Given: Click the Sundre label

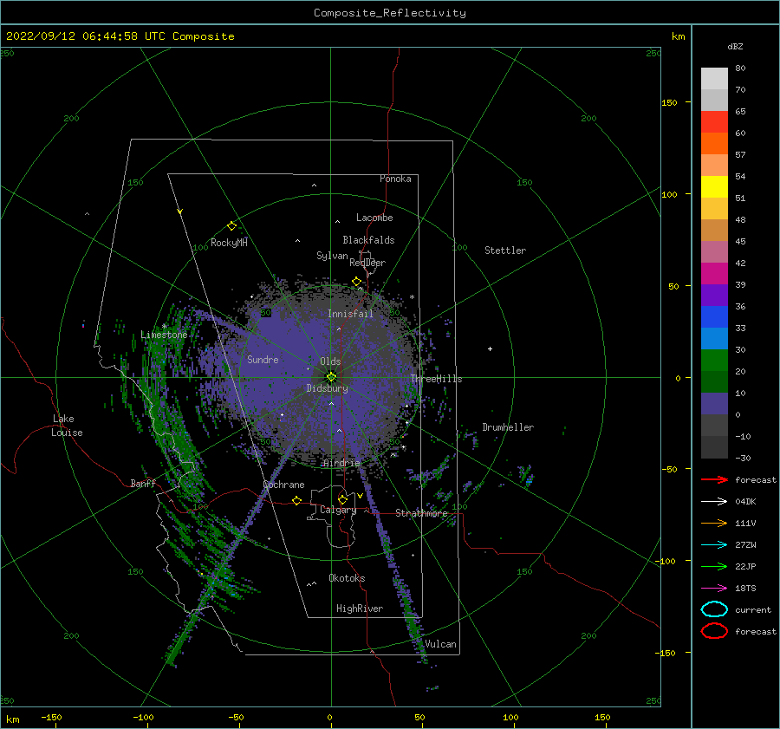Looking at the screenshot, I should (263, 359).
